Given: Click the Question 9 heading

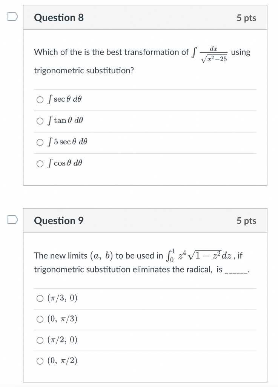Looking at the screenshot, I should 59,221.
